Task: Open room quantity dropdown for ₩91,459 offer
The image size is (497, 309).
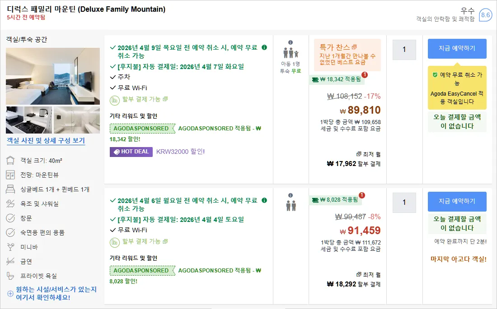Action: tap(404, 202)
